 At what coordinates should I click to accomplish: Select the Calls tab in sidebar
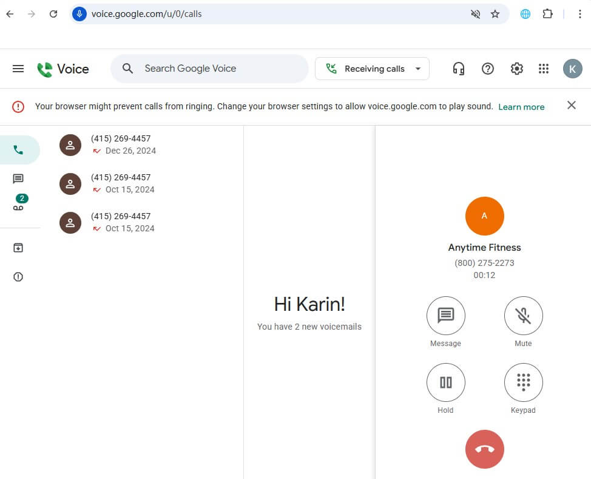pos(18,150)
